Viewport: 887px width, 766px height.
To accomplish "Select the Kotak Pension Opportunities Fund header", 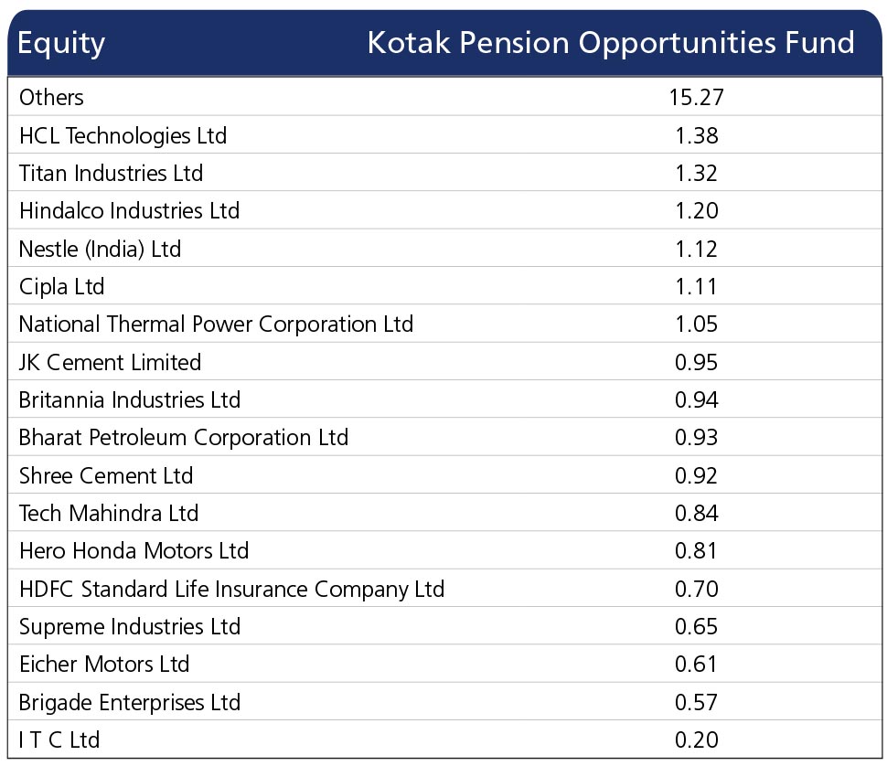I will pyautogui.click(x=611, y=44).
